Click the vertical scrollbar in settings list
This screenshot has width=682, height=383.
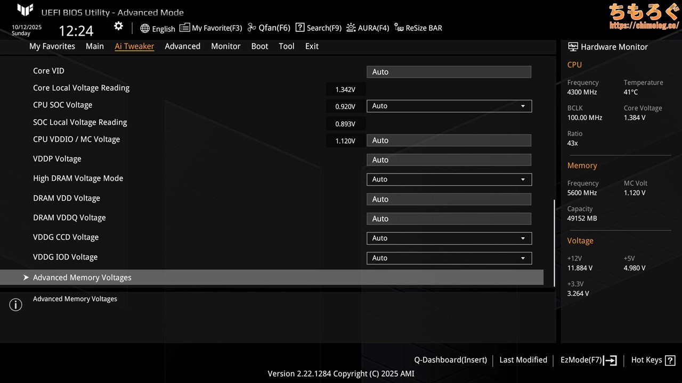pos(555,243)
